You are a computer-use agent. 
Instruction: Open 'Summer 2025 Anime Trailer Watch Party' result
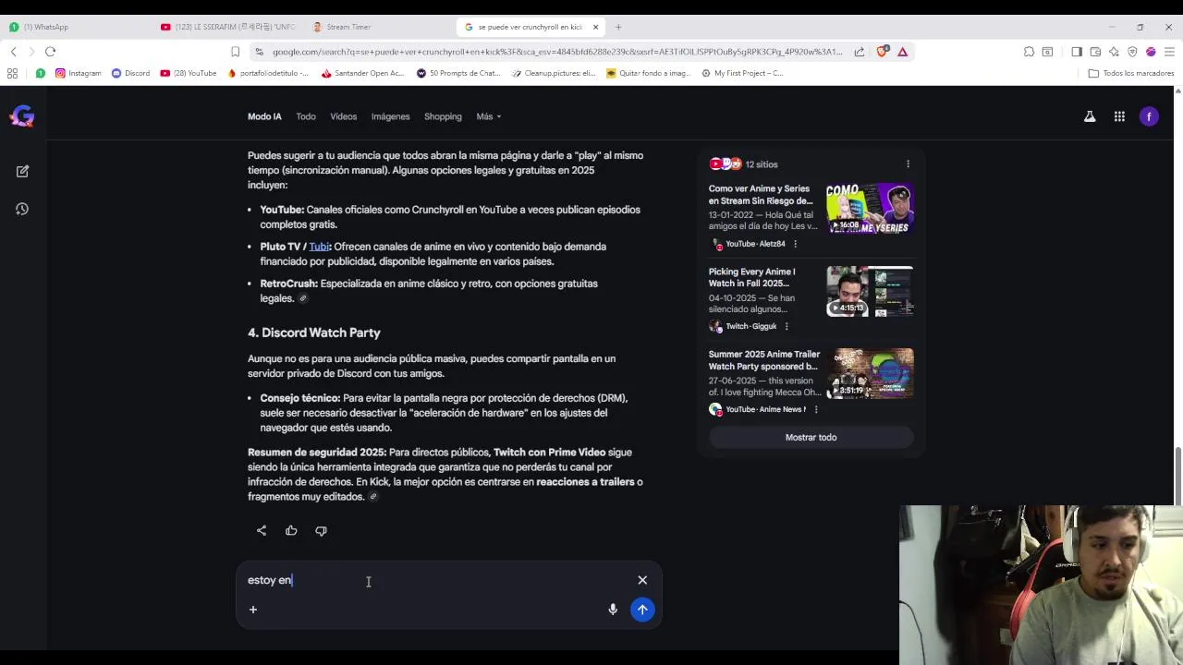764,360
